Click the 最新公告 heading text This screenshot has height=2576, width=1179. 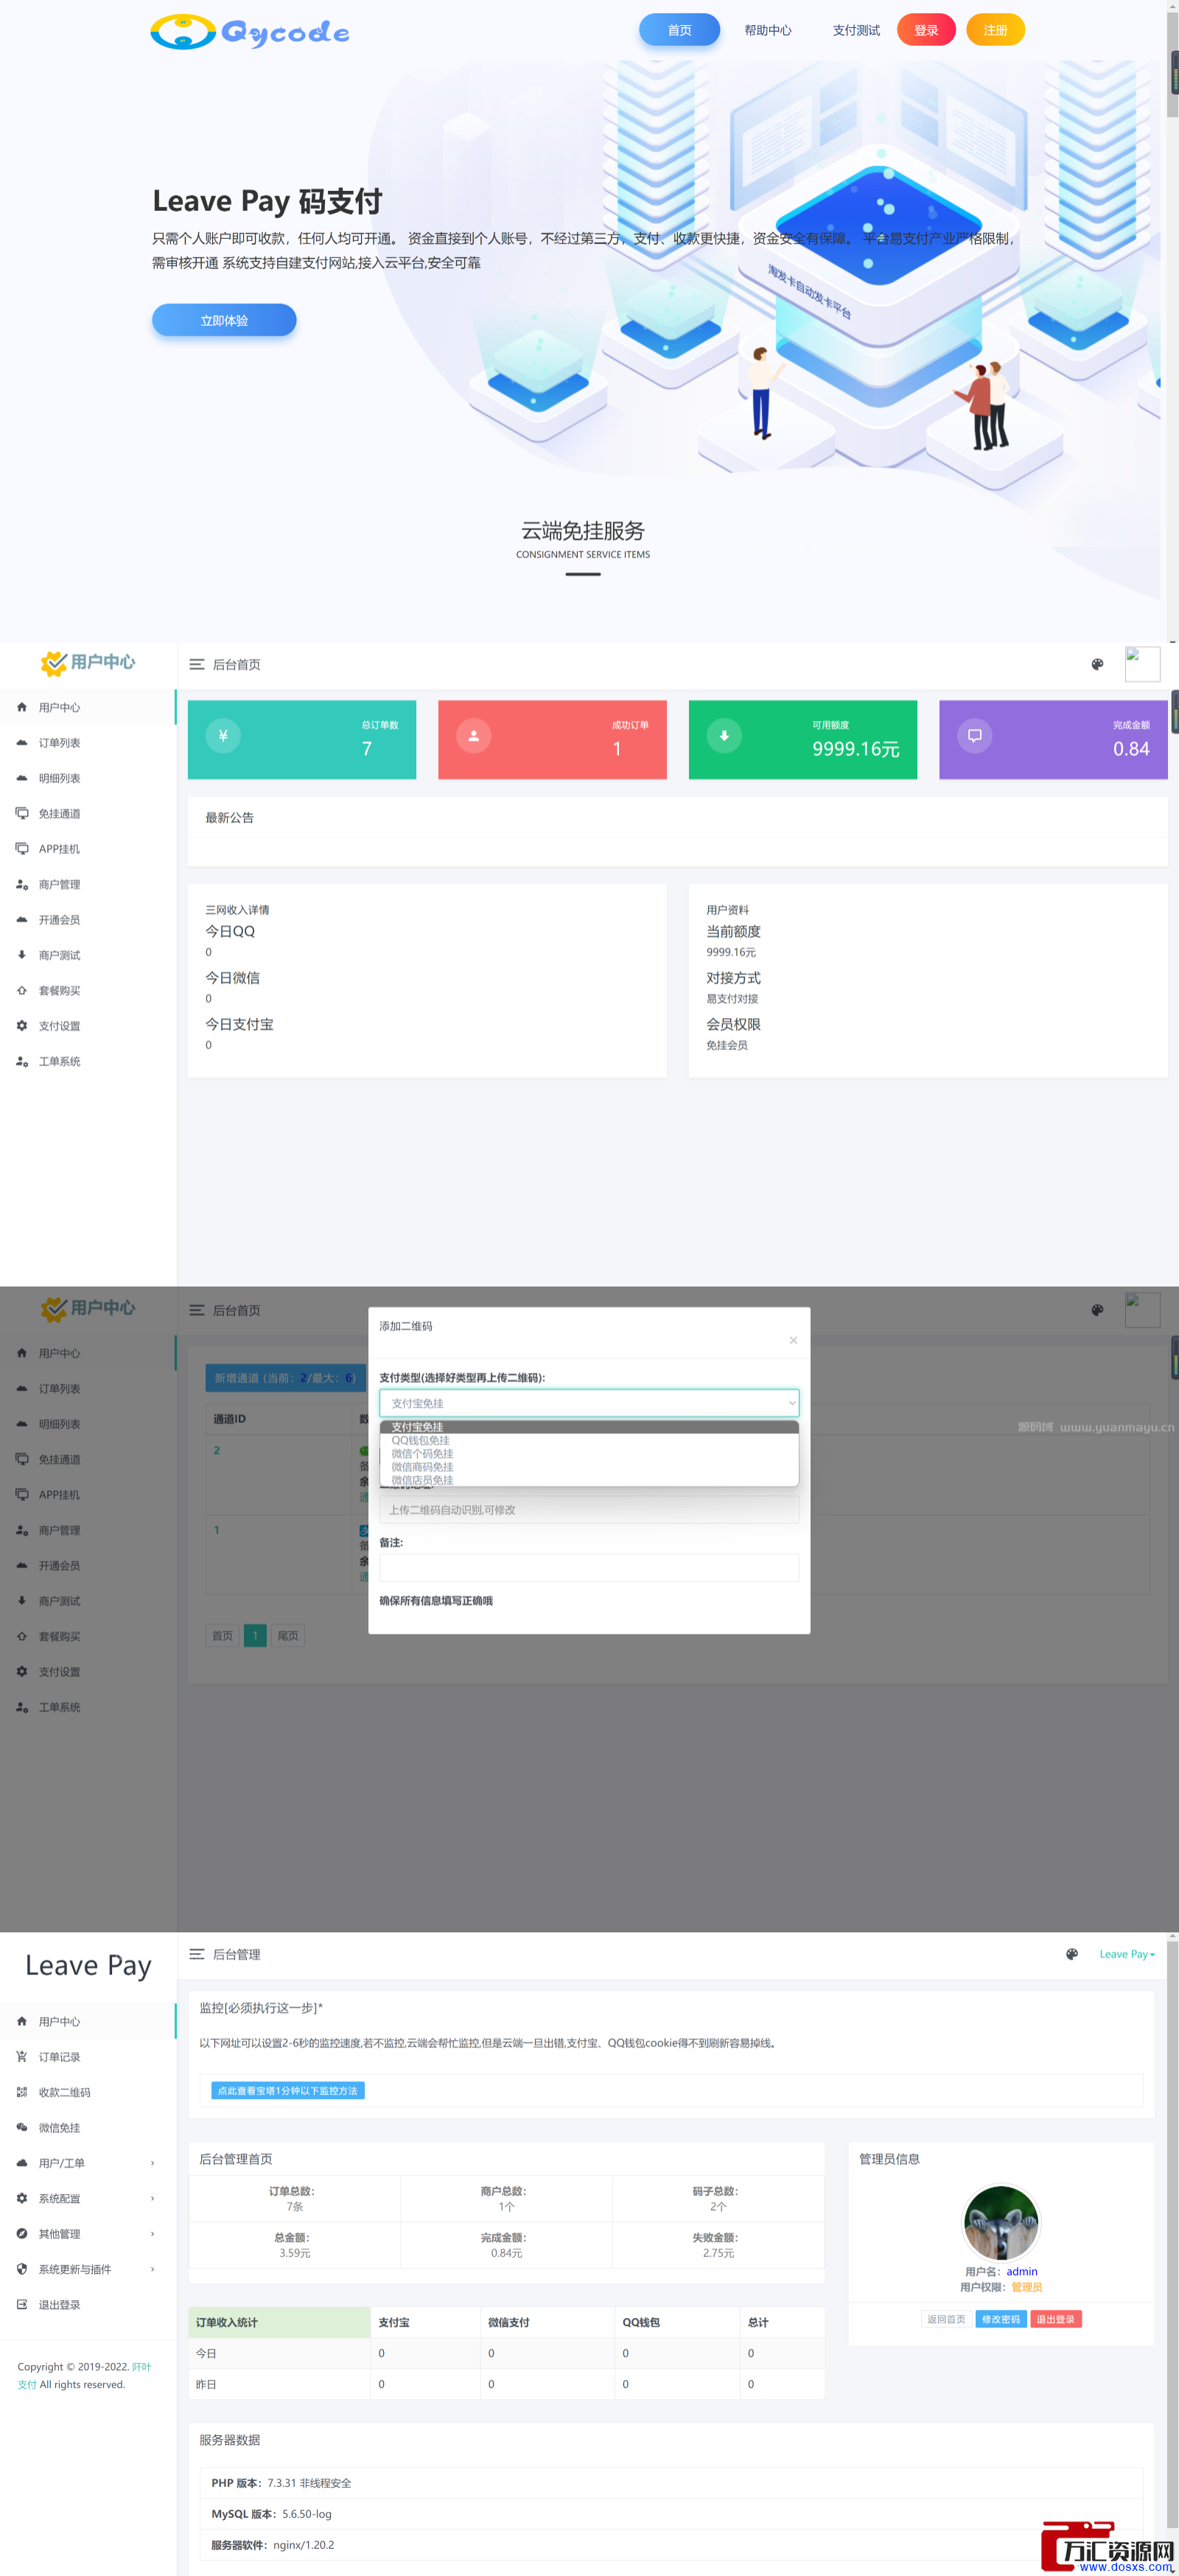pyautogui.click(x=230, y=818)
